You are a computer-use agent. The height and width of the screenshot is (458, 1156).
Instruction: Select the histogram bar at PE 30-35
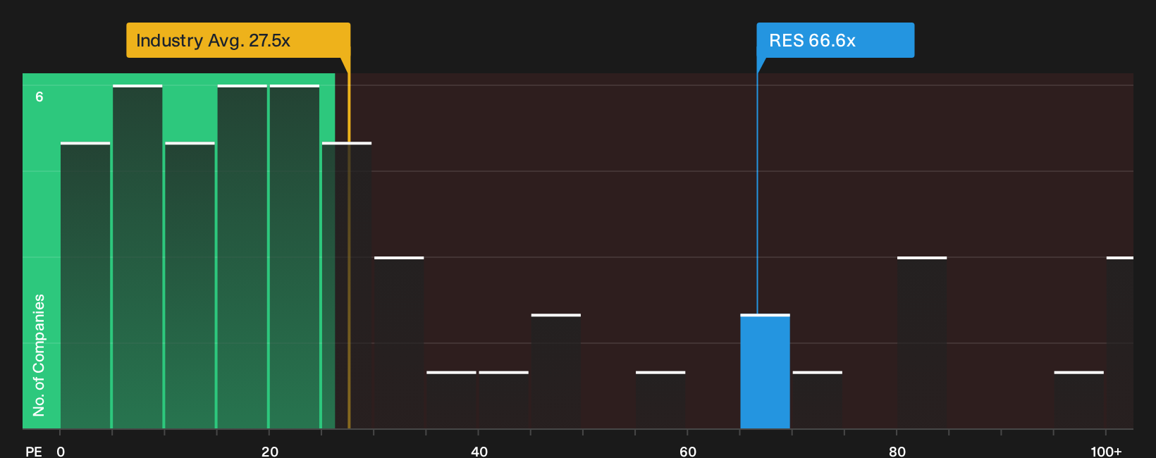tap(399, 342)
